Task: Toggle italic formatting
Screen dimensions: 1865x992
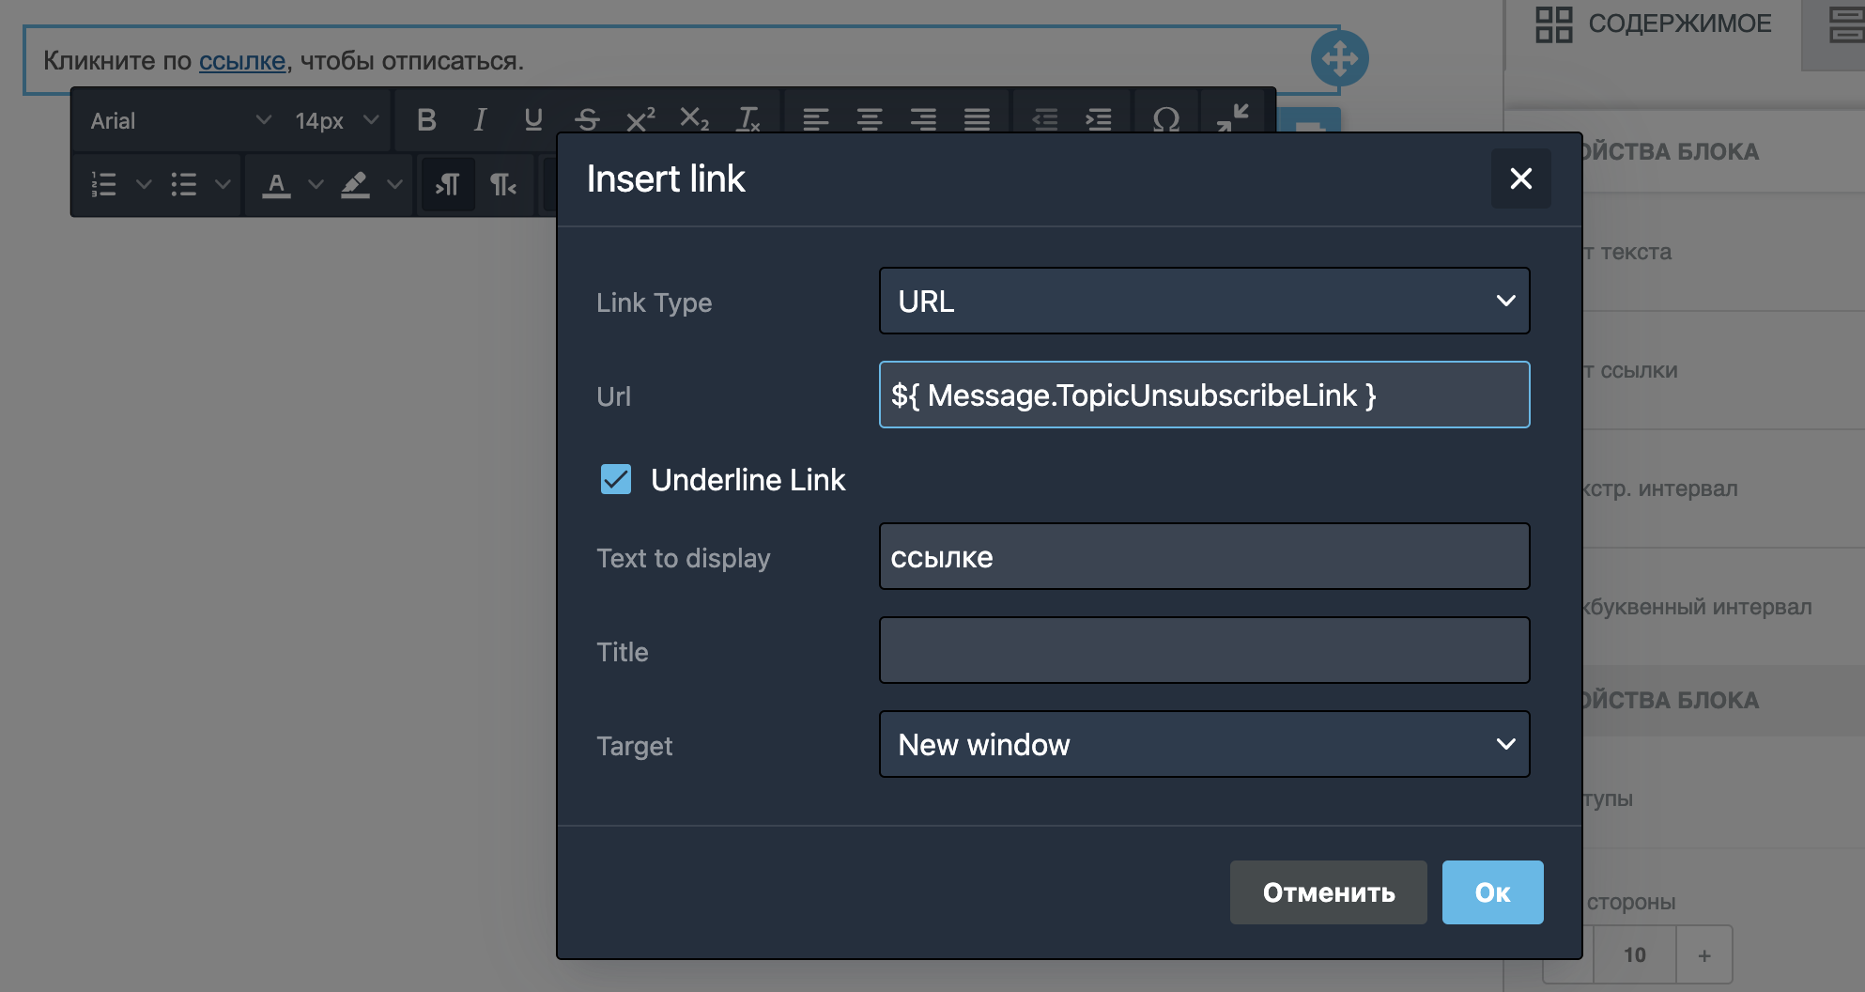Action: point(480,120)
